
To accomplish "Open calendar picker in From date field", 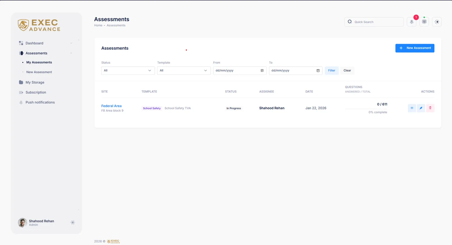I will [x=262, y=71].
